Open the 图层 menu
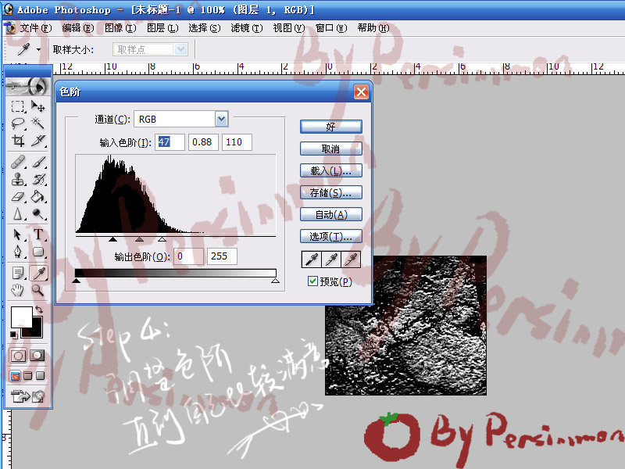 point(162,28)
